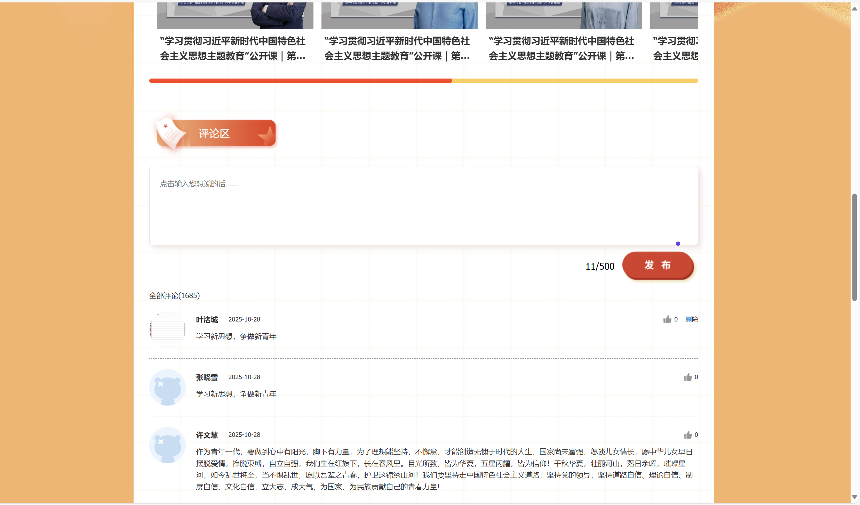Like the comment by 许文慧
Image resolution: width=860 pixels, height=505 pixels.
(x=687, y=435)
